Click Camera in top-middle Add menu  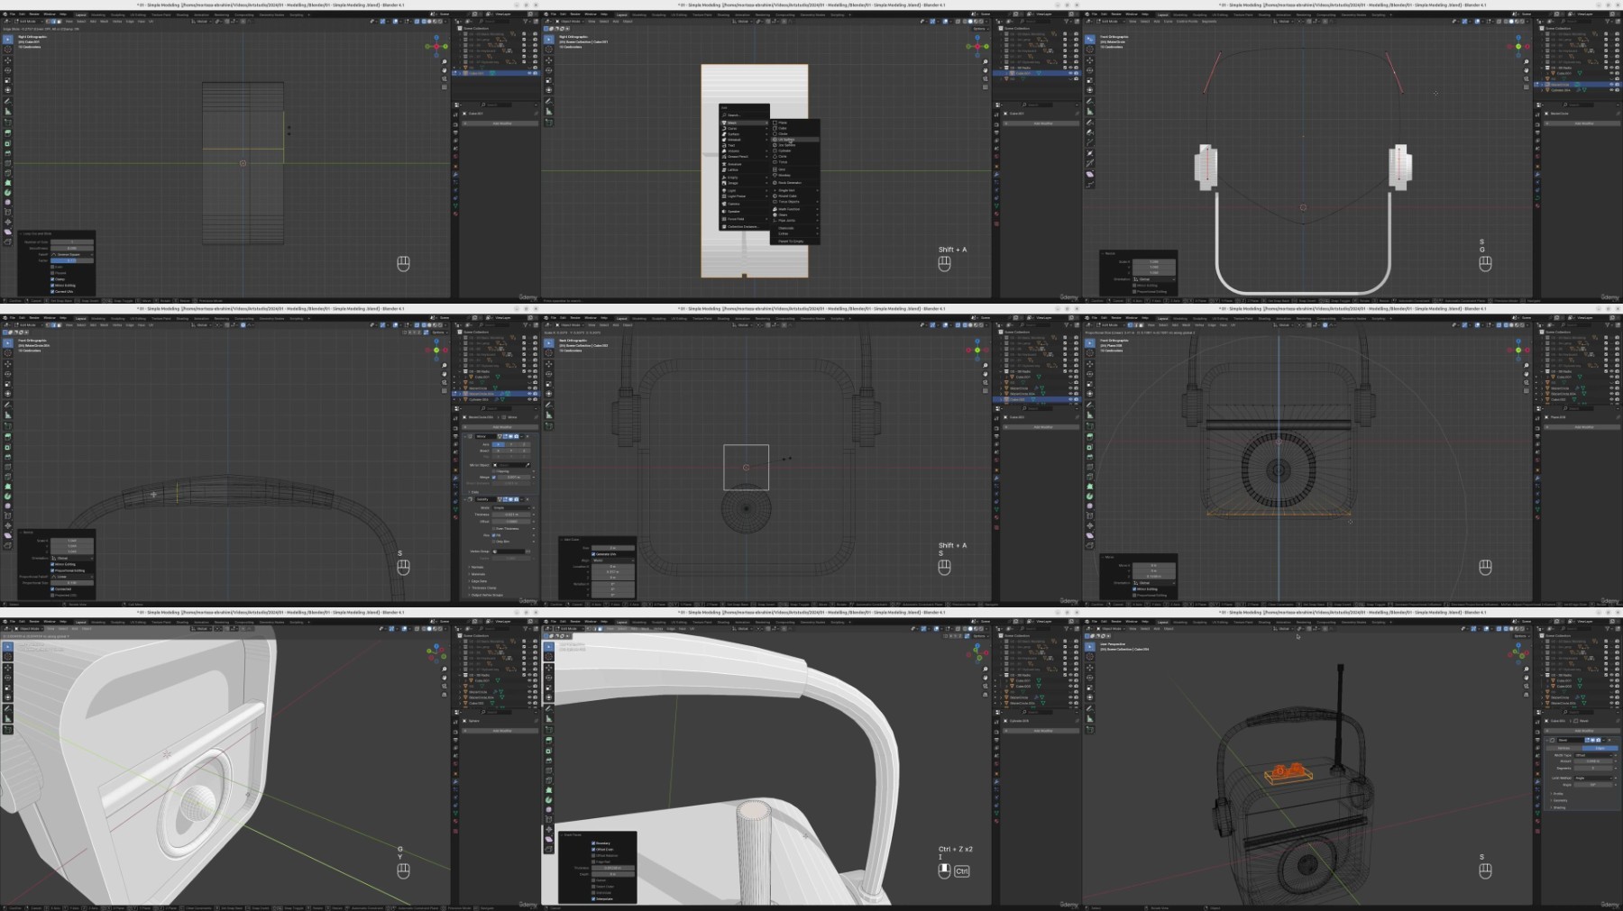(744, 204)
